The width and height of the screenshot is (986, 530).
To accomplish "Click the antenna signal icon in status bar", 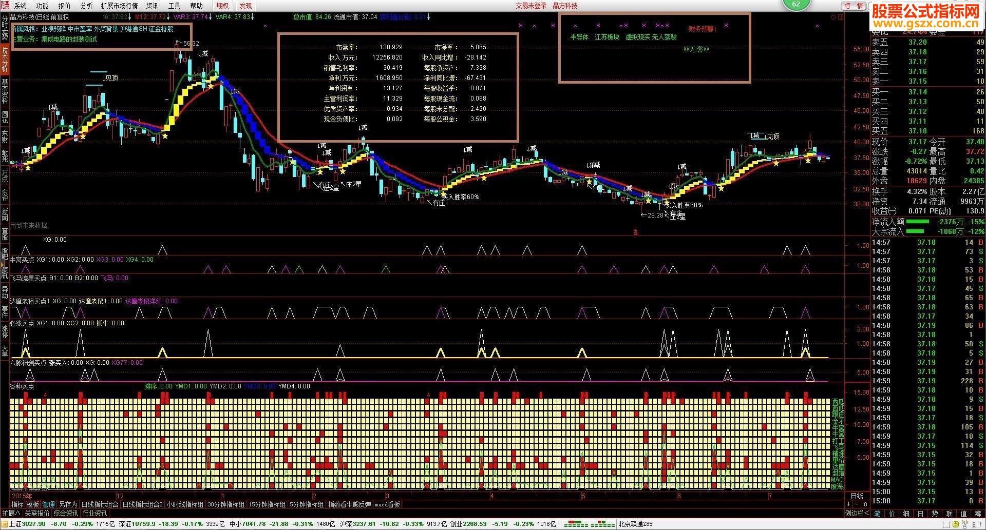I will 964,524.
